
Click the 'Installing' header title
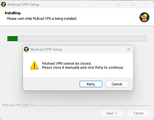point(13,13)
